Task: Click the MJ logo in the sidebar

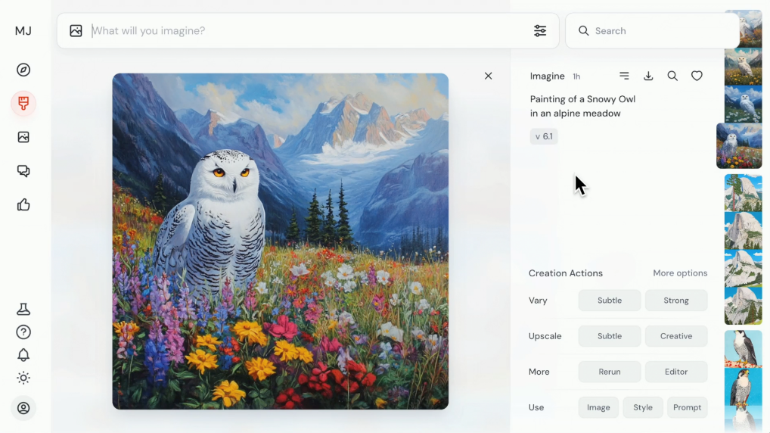Action: click(23, 31)
